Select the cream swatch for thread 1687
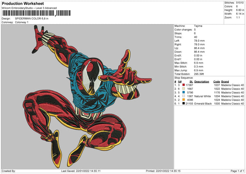 point(183,88)
